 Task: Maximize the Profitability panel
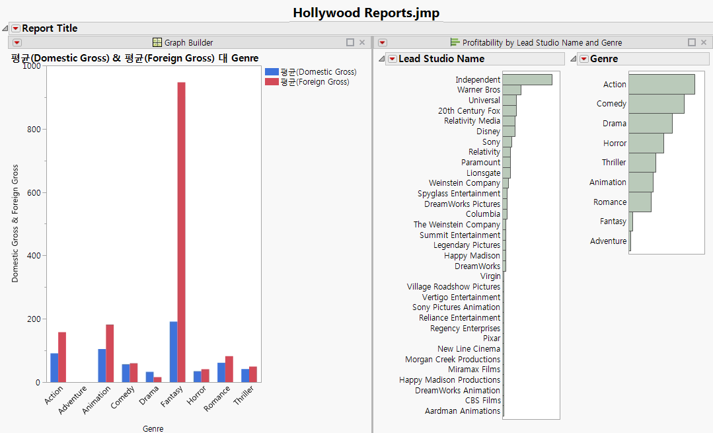click(x=692, y=42)
